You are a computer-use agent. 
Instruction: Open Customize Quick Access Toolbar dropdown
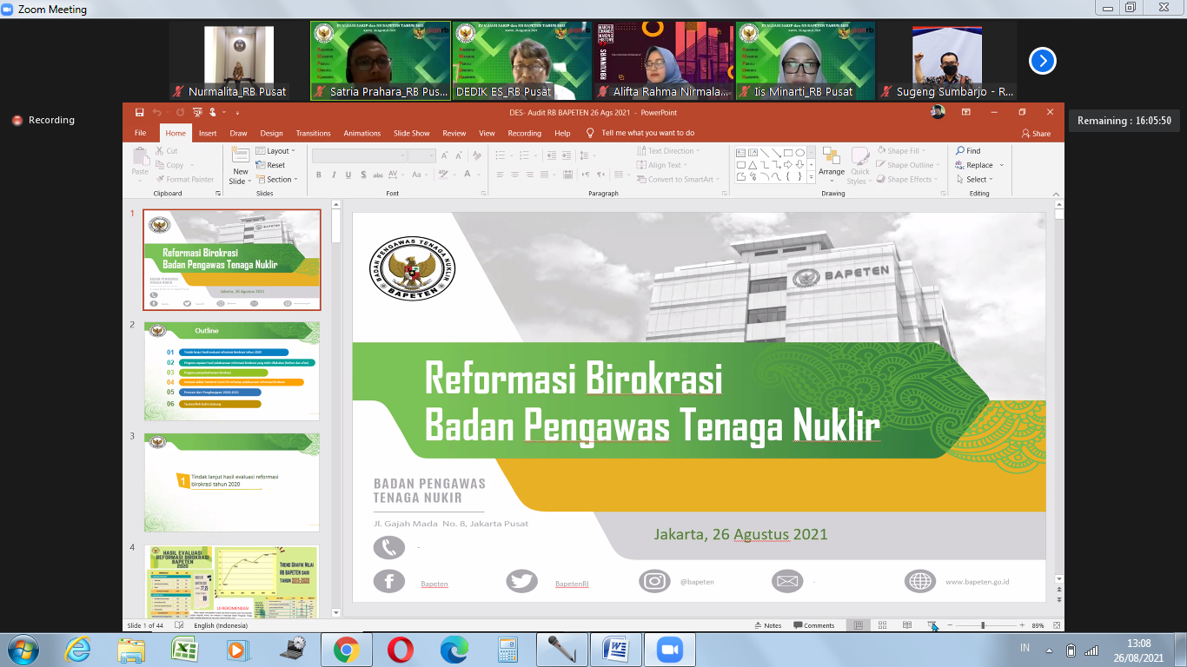tap(236, 112)
